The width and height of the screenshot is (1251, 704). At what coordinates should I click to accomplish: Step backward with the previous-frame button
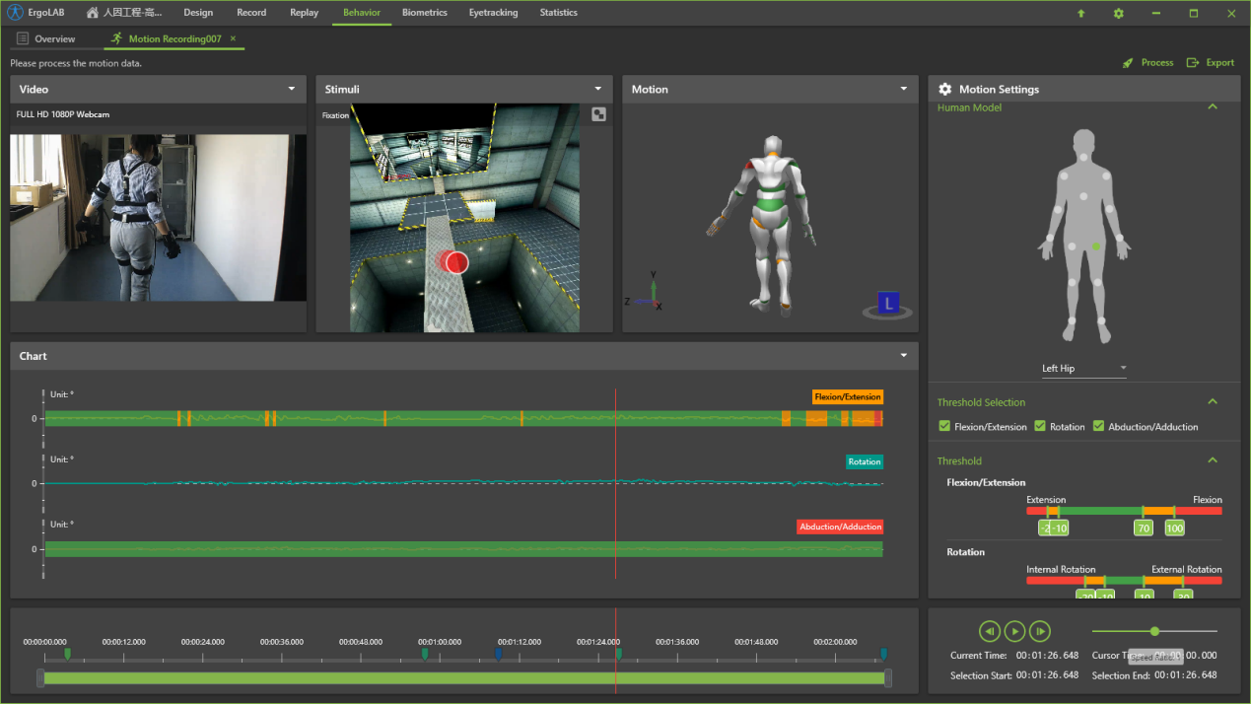coord(989,631)
